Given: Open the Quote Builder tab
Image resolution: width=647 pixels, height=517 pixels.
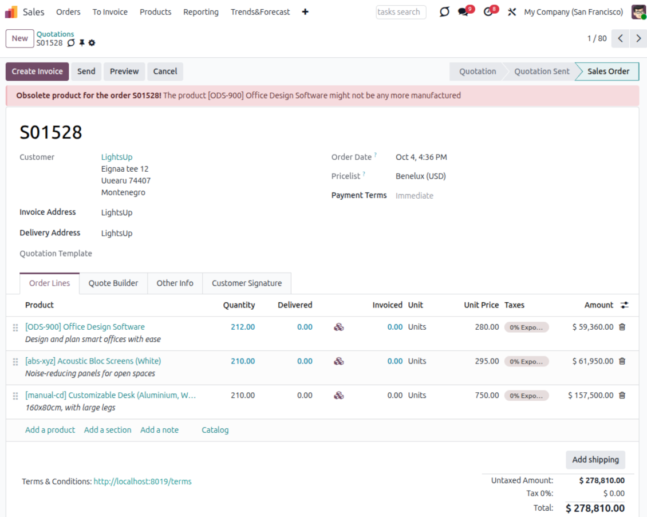Looking at the screenshot, I should click(113, 283).
